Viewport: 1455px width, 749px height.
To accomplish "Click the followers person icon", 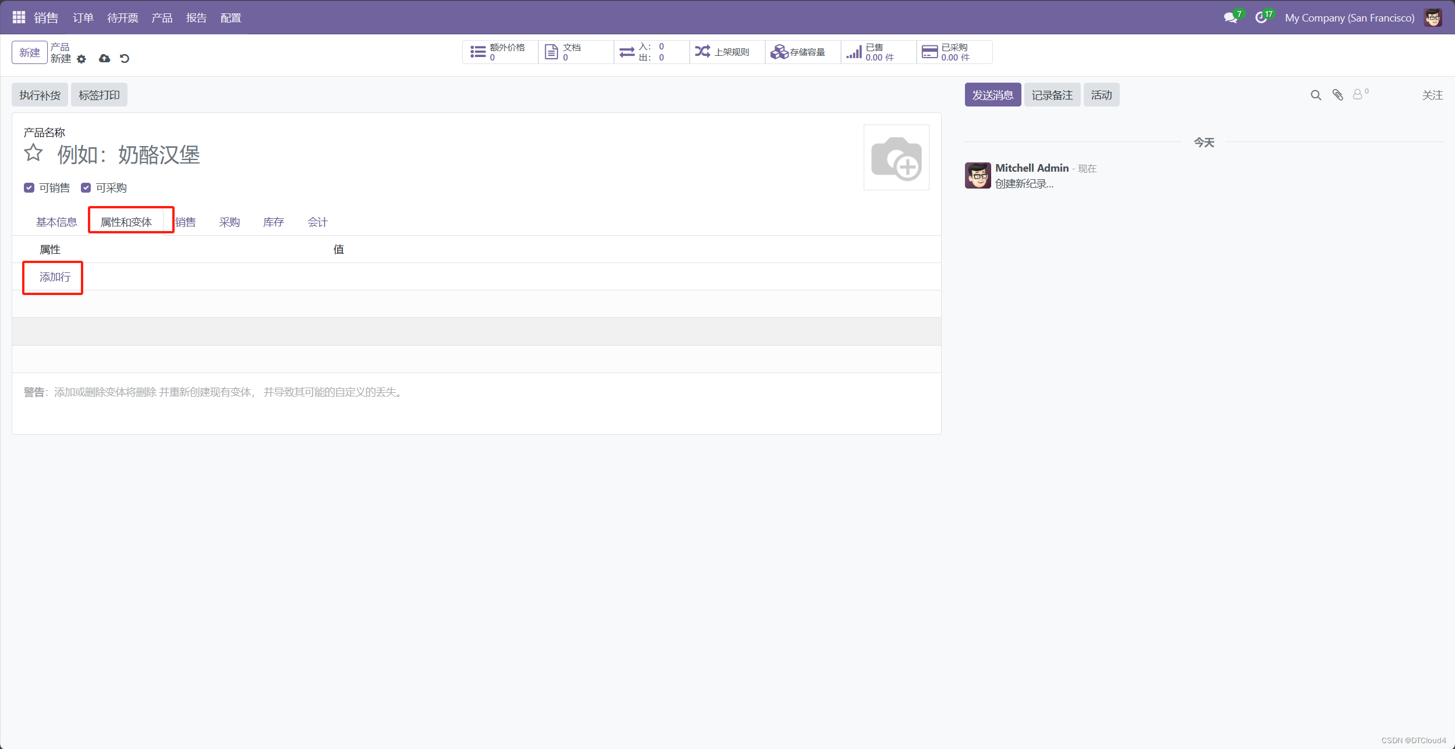I will (1357, 94).
